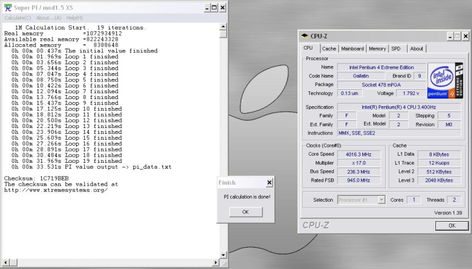472x269 pixels.
Task: Click the Rated FSB value '945.0 MHz'
Action: tap(359, 181)
